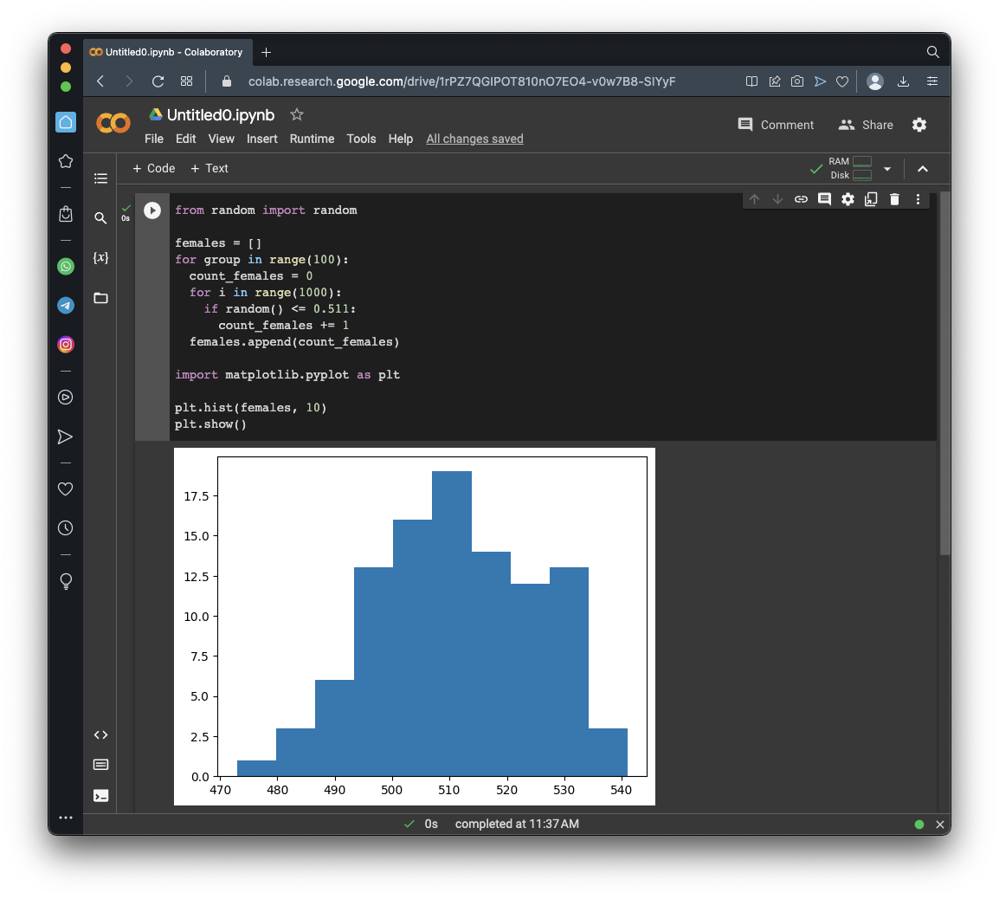Star the Untitled0.ipynb notebook
Viewport: 999px width, 899px height.
(297, 114)
